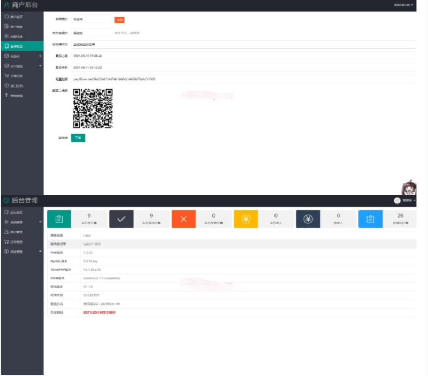The image size is (428, 376).
Task: Open the merchant account dropdown at top right
Action: pyautogui.click(x=404, y=5)
